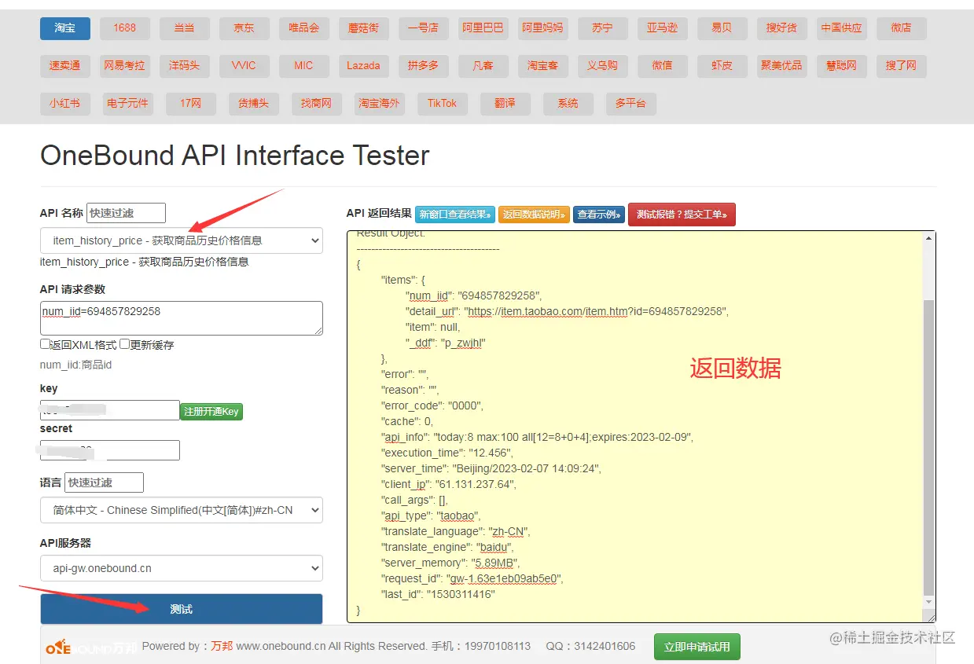The image size is (974, 664).
Task: Switch to the TikTok tab
Action: click(442, 104)
